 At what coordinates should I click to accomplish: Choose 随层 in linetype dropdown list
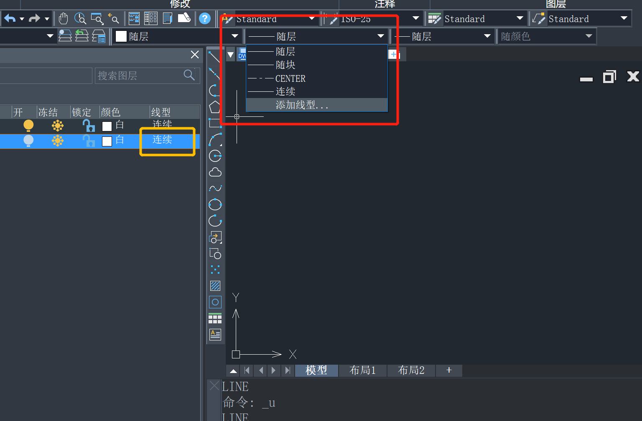(x=317, y=51)
